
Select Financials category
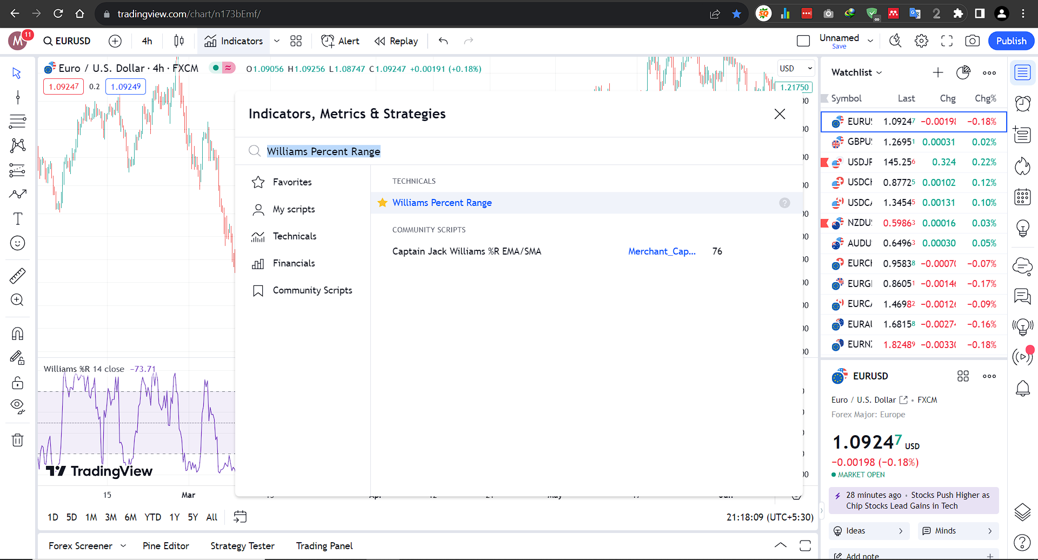(x=303, y=263)
